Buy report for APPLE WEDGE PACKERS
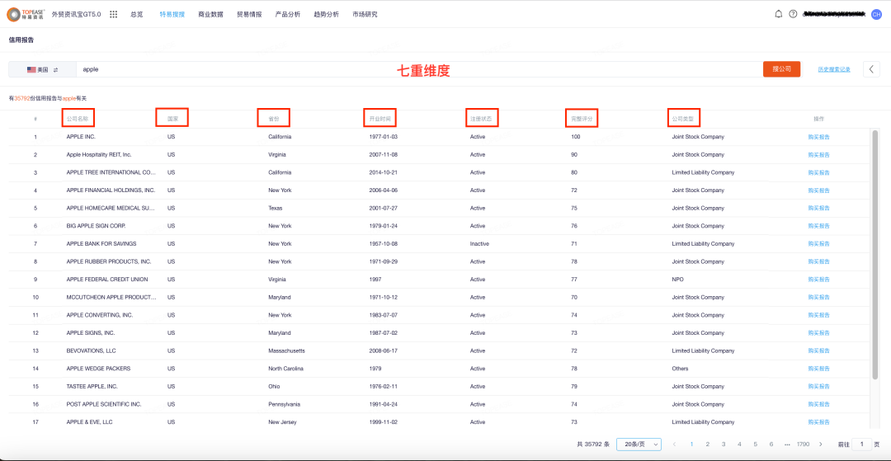891x461 pixels. pyautogui.click(x=819, y=369)
